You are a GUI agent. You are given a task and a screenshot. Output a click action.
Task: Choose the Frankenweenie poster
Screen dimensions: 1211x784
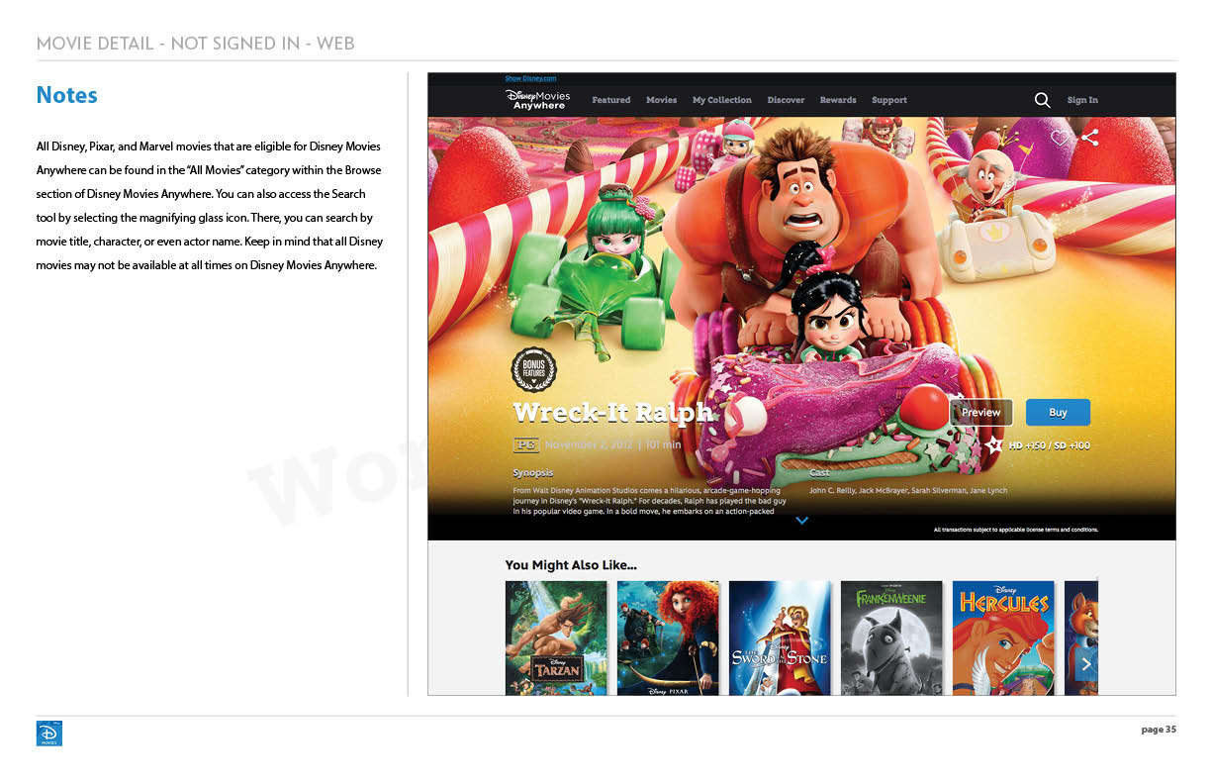click(x=891, y=637)
